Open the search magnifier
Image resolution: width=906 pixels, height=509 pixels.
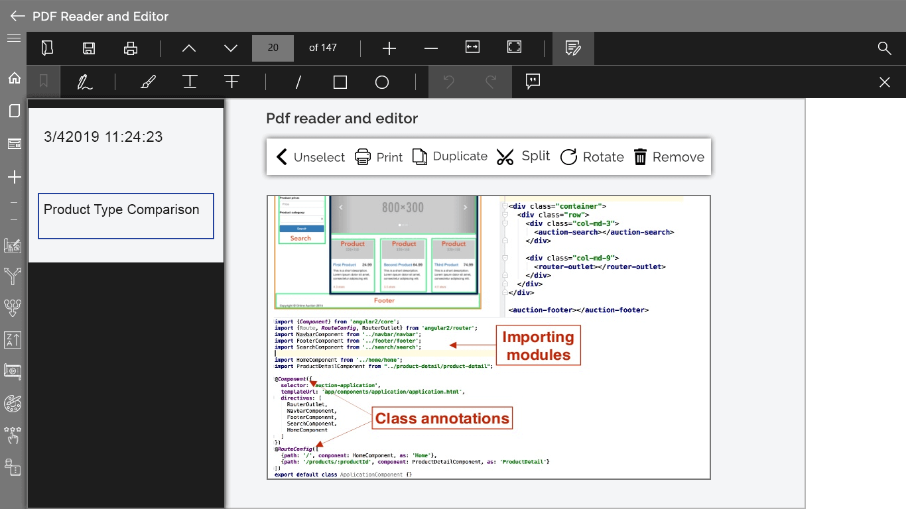pyautogui.click(x=884, y=48)
